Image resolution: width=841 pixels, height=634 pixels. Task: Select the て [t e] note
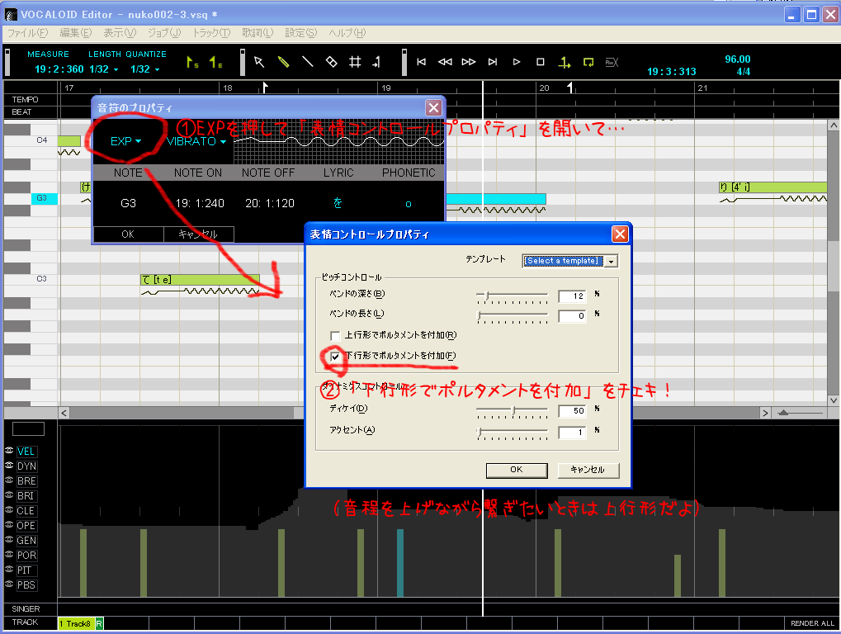tap(200, 280)
